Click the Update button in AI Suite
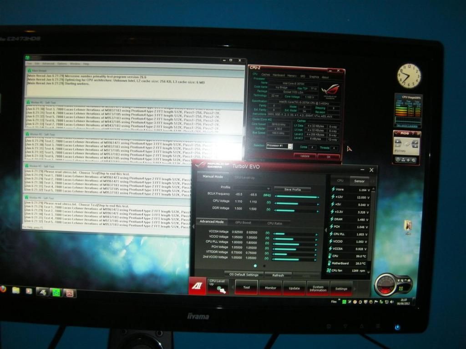This screenshot has width=466, height=349. click(x=294, y=288)
